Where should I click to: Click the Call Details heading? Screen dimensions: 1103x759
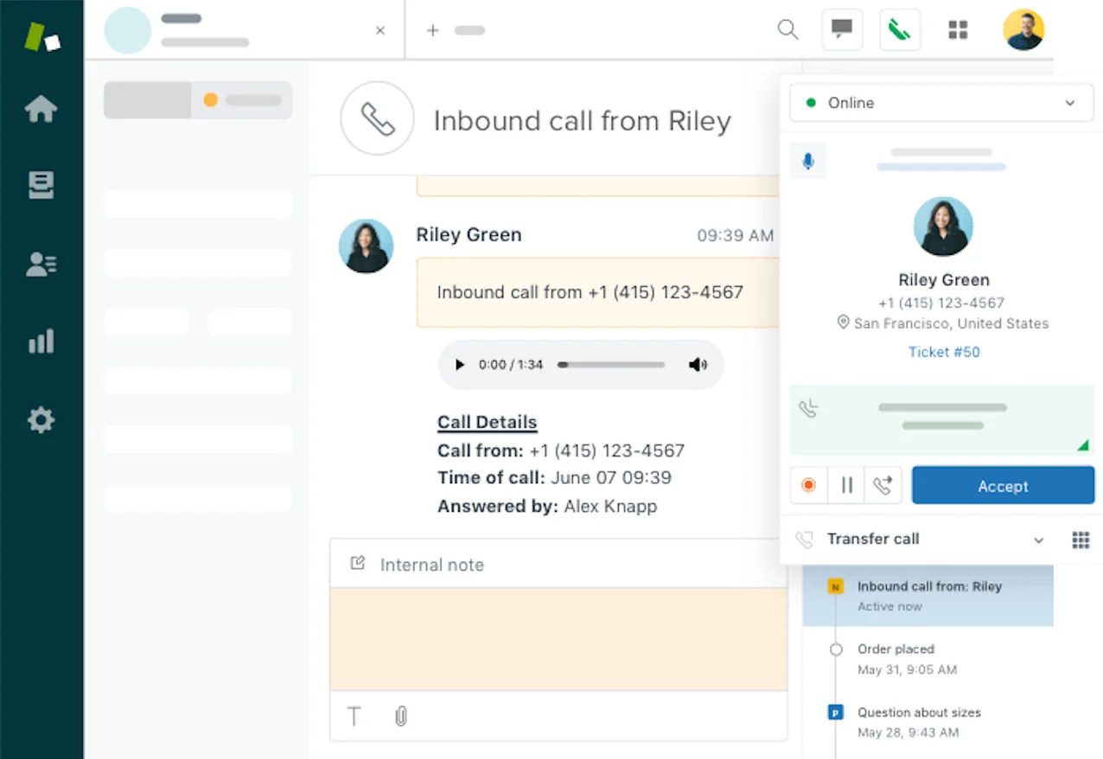(487, 422)
